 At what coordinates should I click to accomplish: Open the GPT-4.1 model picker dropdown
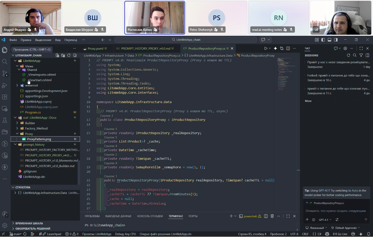tap(325, 220)
